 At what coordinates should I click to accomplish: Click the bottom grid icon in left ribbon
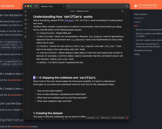[26, 36]
